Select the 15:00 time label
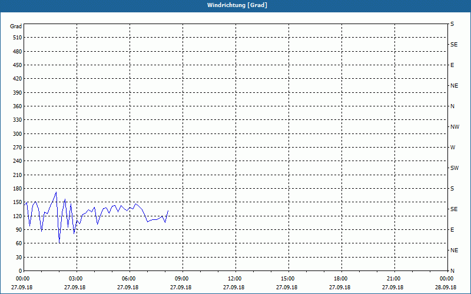The height and width of the screenshot is (294, 471). coord(287,279)
